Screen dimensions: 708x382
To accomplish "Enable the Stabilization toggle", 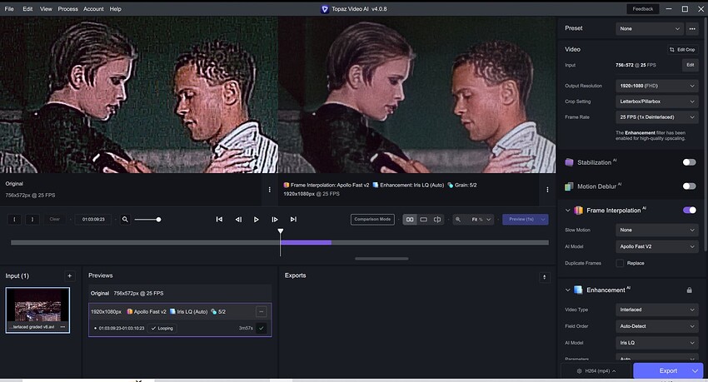I will pos(689,162).
